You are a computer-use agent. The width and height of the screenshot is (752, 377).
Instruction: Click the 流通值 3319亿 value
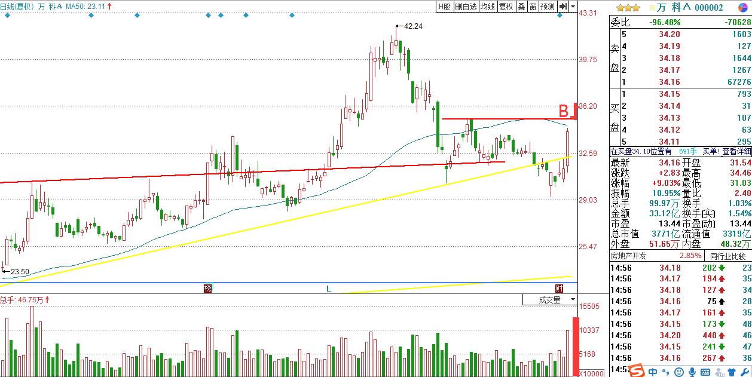(x=737, y=234)
